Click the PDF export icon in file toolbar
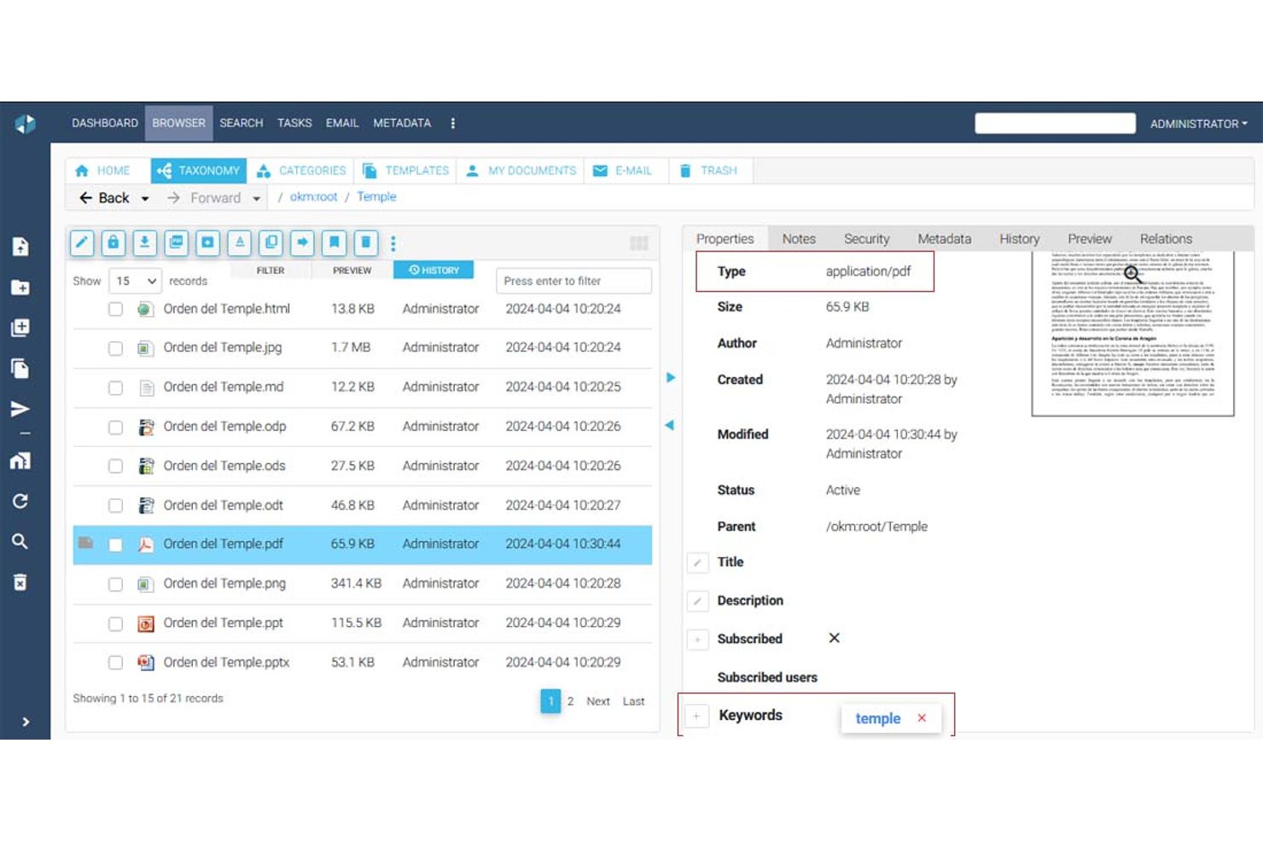Screen dimensions: 1263x842 point(177,243)
